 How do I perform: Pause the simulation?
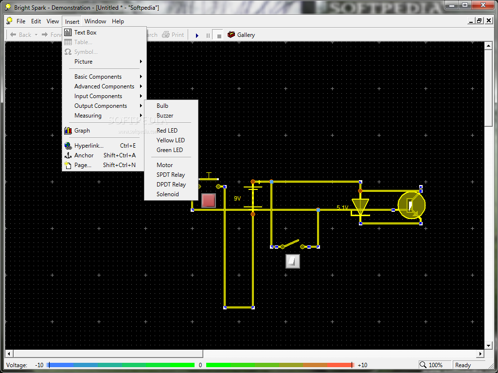coord(208,35)
